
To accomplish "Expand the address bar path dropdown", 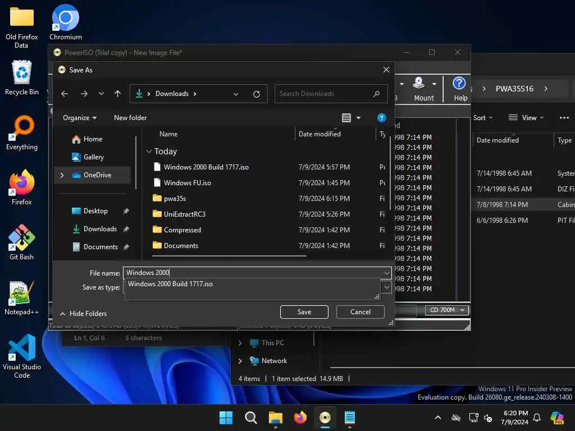I will [236, 94].
